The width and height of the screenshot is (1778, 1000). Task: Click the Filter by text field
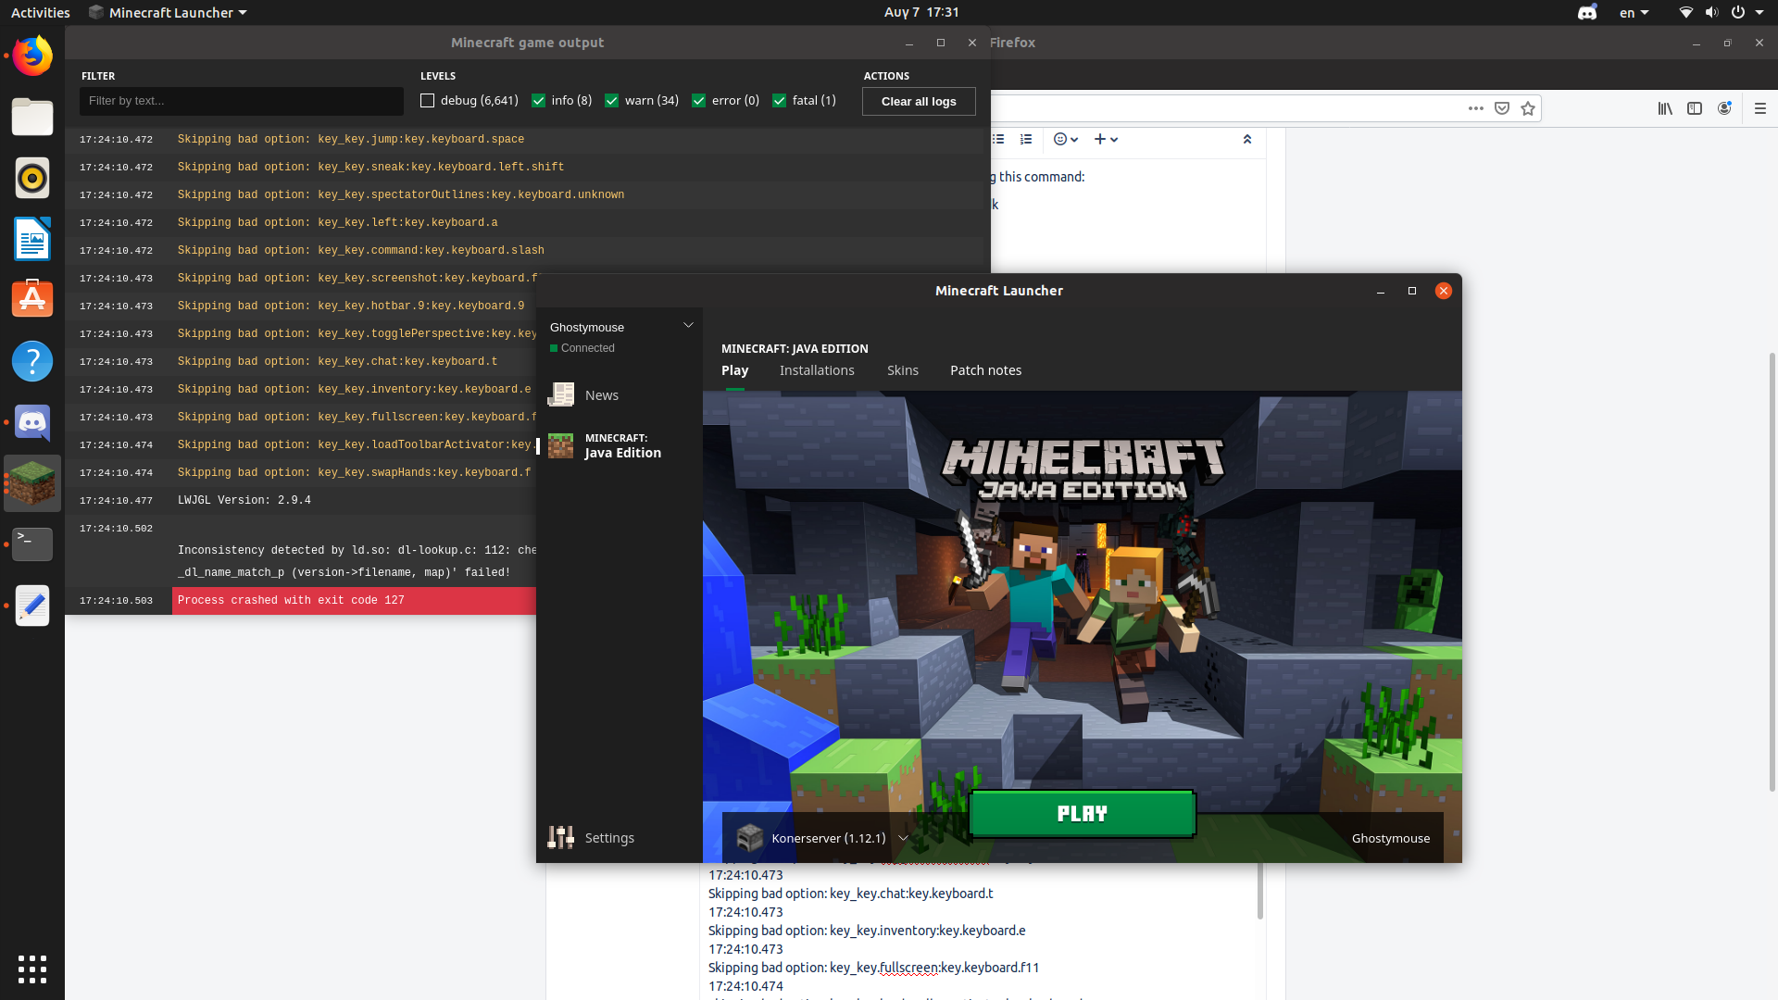coord(241,101)
